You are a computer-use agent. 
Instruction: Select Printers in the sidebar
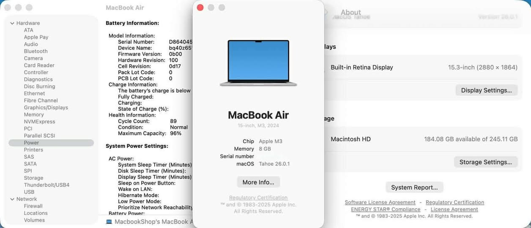click(x=33, y=150)
